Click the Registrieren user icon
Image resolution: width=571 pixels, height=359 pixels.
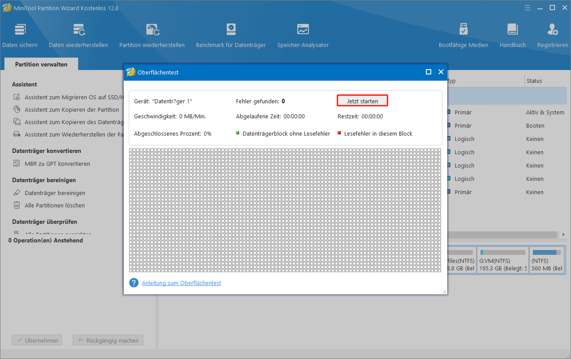pos(553,35)
